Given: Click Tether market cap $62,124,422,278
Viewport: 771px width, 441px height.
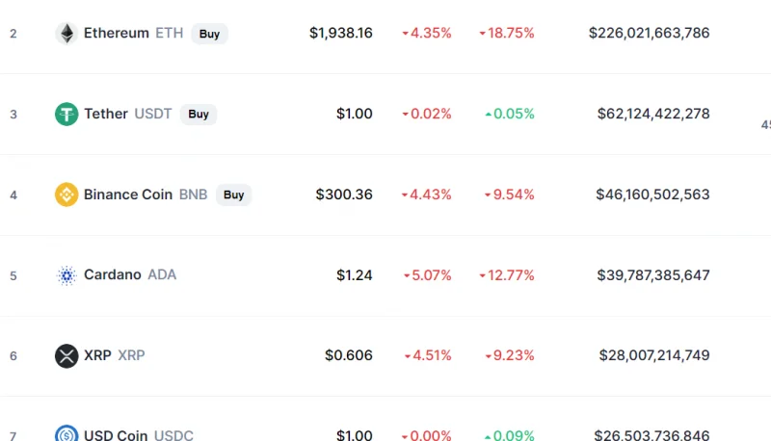Looking at the screenshot, I should pyautogui.click(x=653, y=114).
